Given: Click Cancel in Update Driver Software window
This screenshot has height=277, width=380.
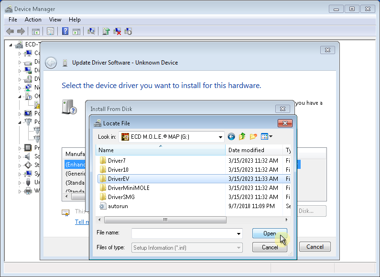Looking at the screenshot, I should (315, 247).
